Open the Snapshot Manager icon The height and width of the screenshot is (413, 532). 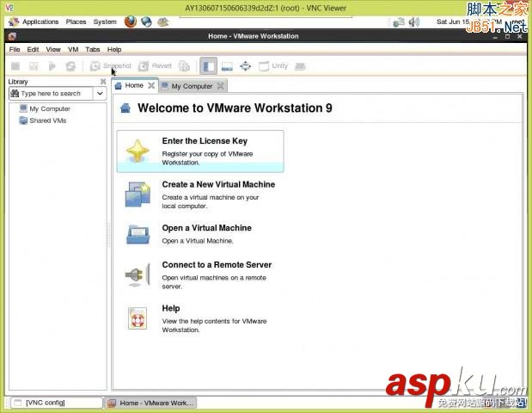(184, 66)
